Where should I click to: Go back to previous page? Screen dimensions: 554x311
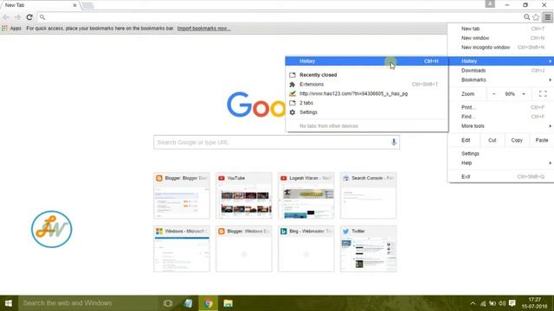pos(6,17)
